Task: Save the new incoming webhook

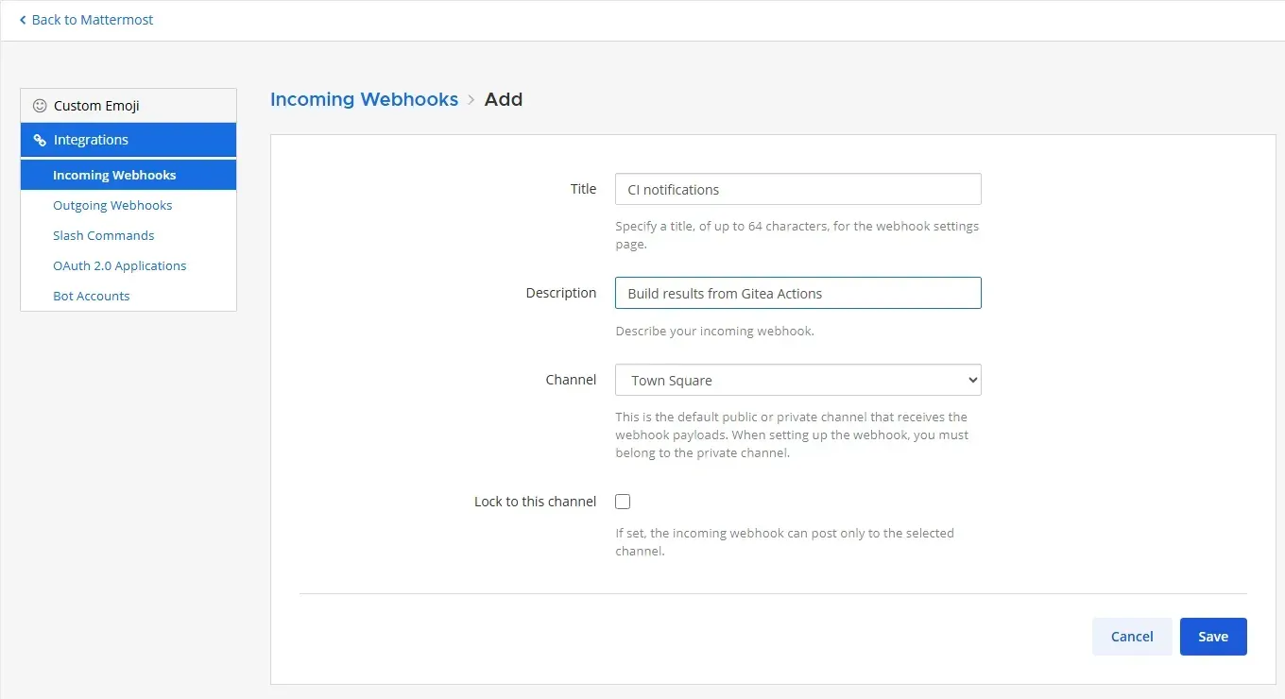Action: [x=1213, y=637]
